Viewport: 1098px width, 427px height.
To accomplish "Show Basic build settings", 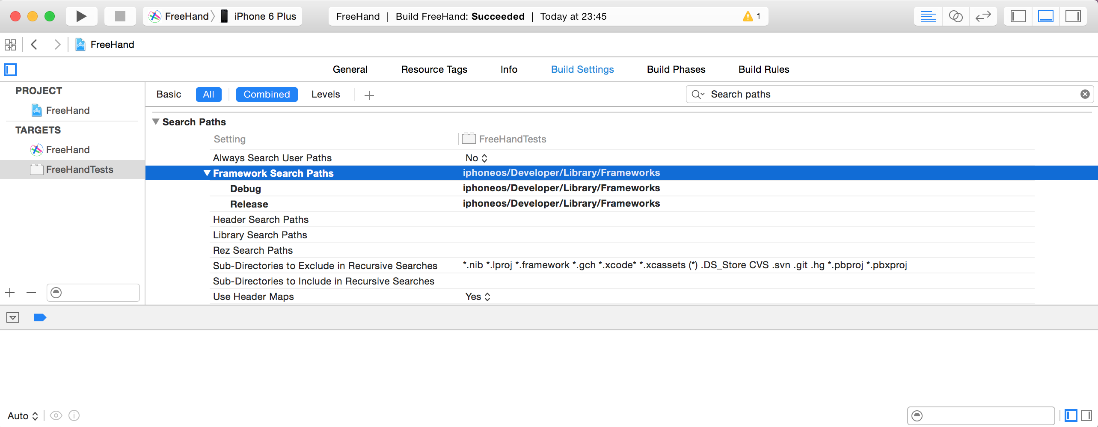I will coord(169,94).
